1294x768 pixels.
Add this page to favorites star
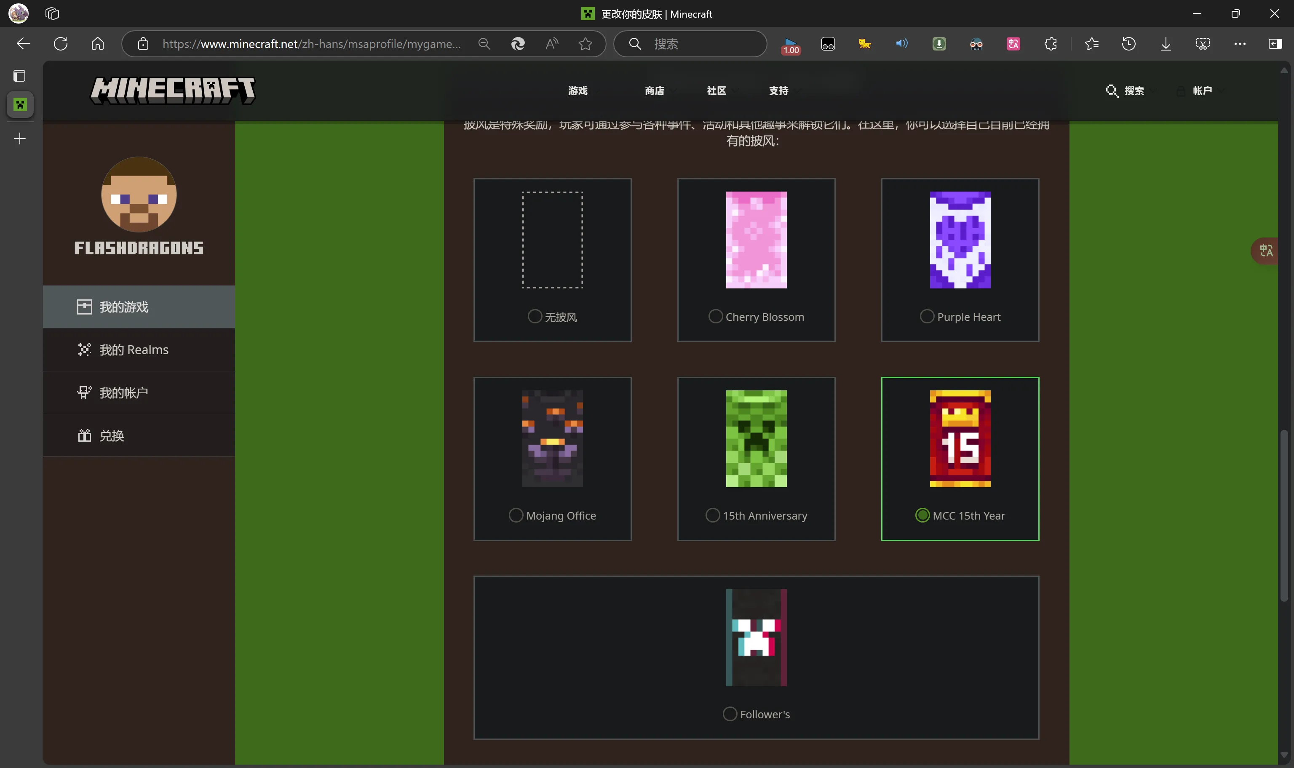pyautogui.click(x=586, y=44)
